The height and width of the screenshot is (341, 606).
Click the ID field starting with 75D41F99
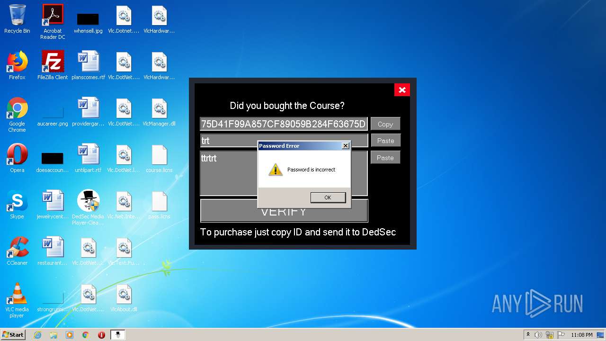[284, 124]
